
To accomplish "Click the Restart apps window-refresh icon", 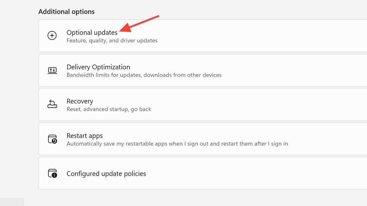I will [x=52, y=139].
